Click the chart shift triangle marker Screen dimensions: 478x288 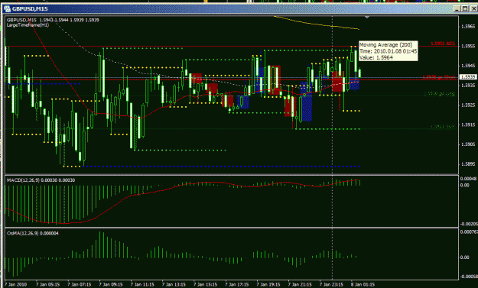[x=367, y=18]
